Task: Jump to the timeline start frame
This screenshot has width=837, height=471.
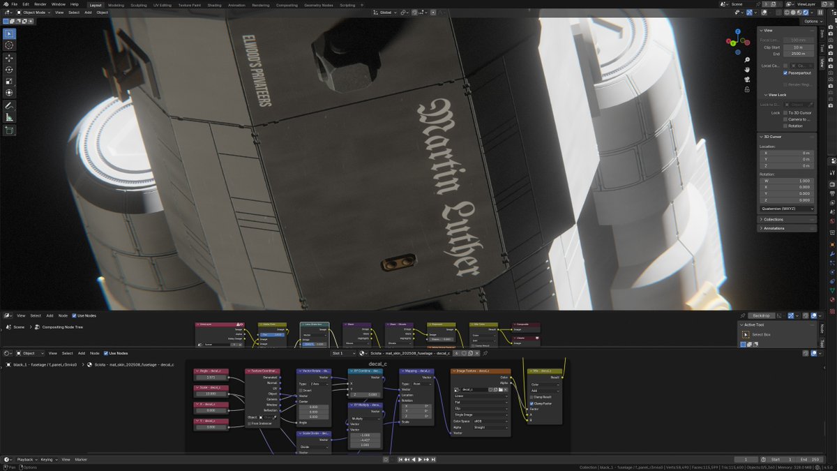Action: coord(401,459)
